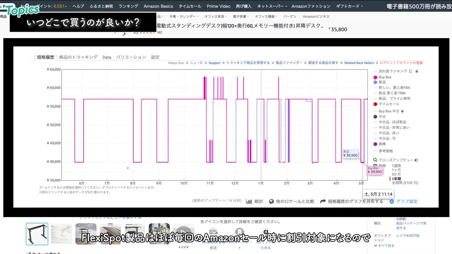This screenshot has height=254, width=452.
Task: Choose 全期間 (2102 日) range
Action: pos(405,183)
